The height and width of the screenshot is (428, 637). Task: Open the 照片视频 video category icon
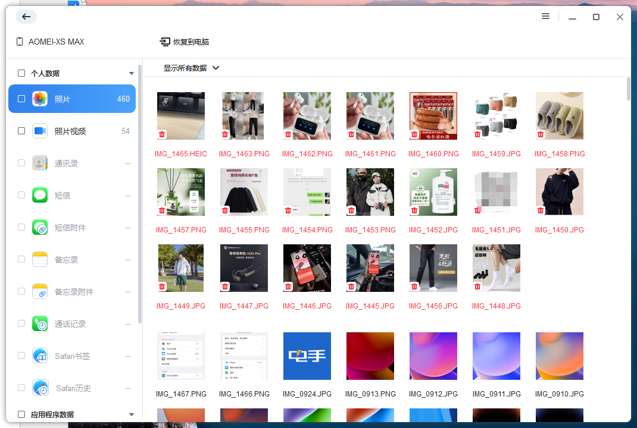coord(39,131)
